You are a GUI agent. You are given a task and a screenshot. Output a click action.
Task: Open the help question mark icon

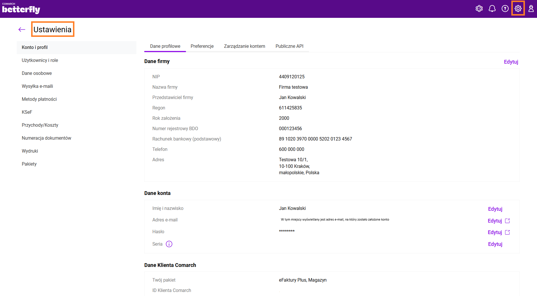[x=505, y=9]
